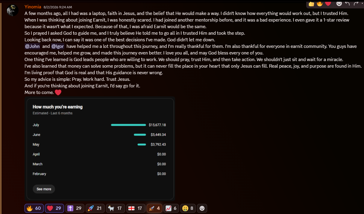Screen dimensions: 364x214
Task: Open the @John mention
Action: 32,46
